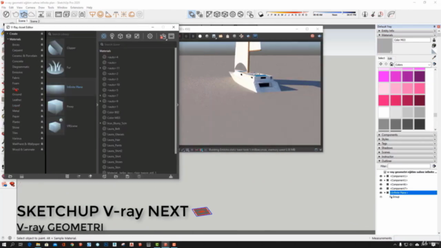Open Windows Start menu

[x=4, y=245]
